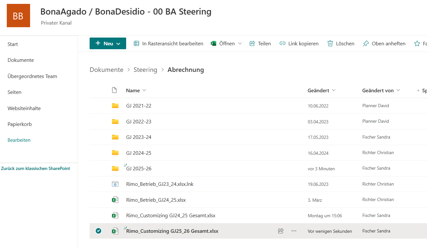Screen dimensions: 427x248
Task: Click the folder icon for GJ 2021-22
Action: (115, 106)
